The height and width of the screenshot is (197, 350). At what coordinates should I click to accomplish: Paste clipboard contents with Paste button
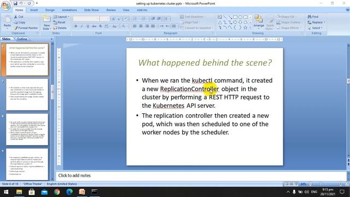tap(7, 22)
